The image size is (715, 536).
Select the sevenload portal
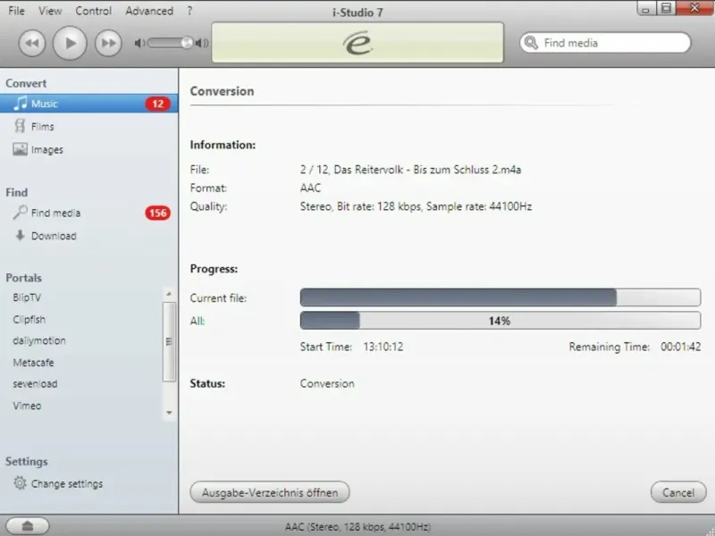35,384
